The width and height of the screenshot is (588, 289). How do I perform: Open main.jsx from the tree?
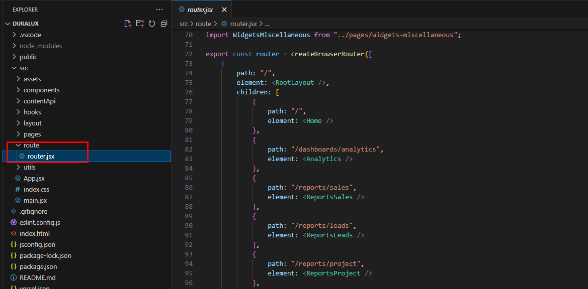[x=35, y=200]
